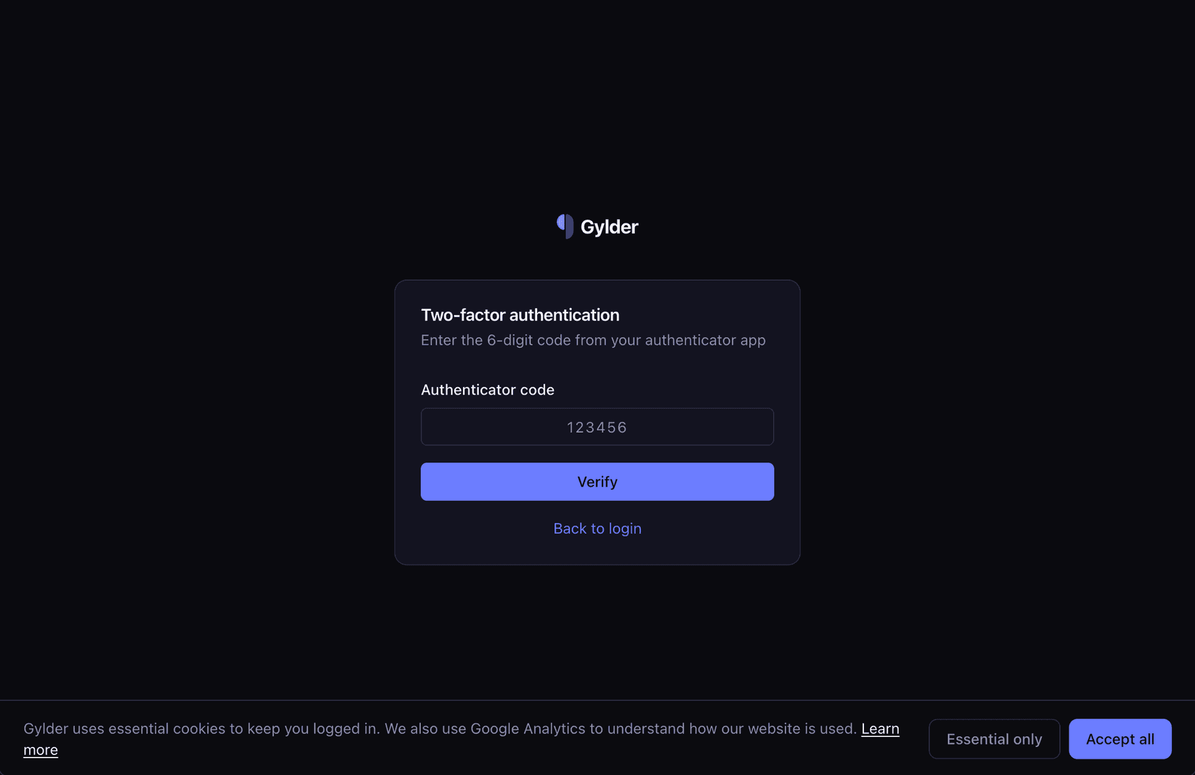Open the Learn more cookie policy link
1195x775 pixels.
(880, 728)
